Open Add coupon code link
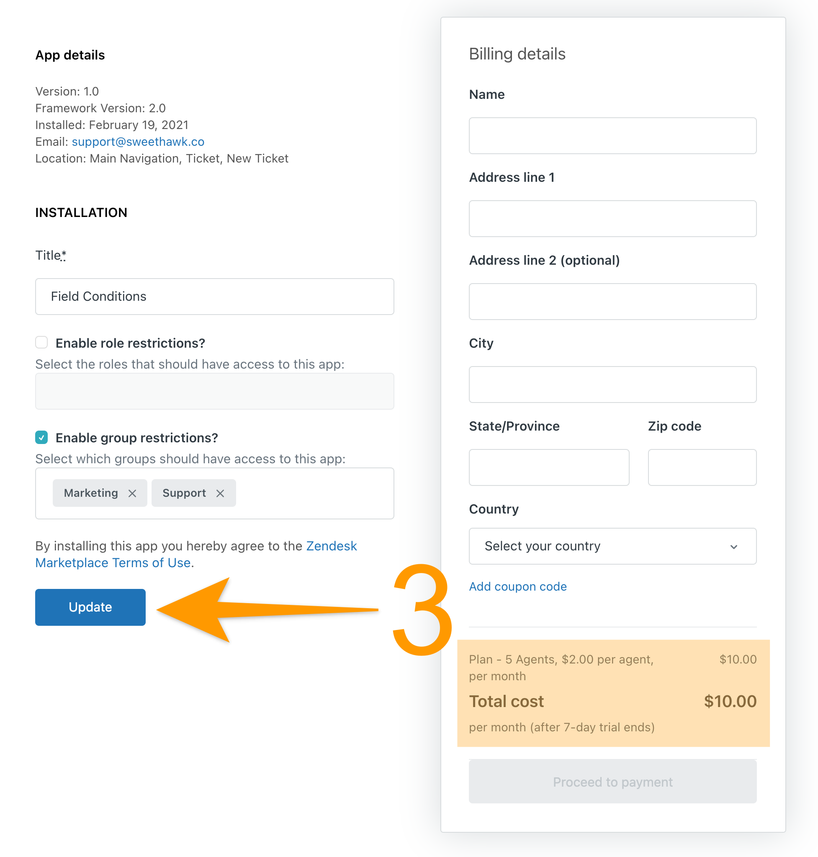Viewport: 818px width, 857px height. [517, 586]
